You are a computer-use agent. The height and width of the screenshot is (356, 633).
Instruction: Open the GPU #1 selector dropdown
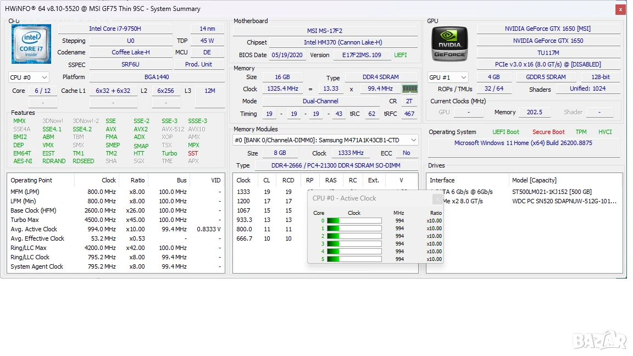(x=448, y=77)
